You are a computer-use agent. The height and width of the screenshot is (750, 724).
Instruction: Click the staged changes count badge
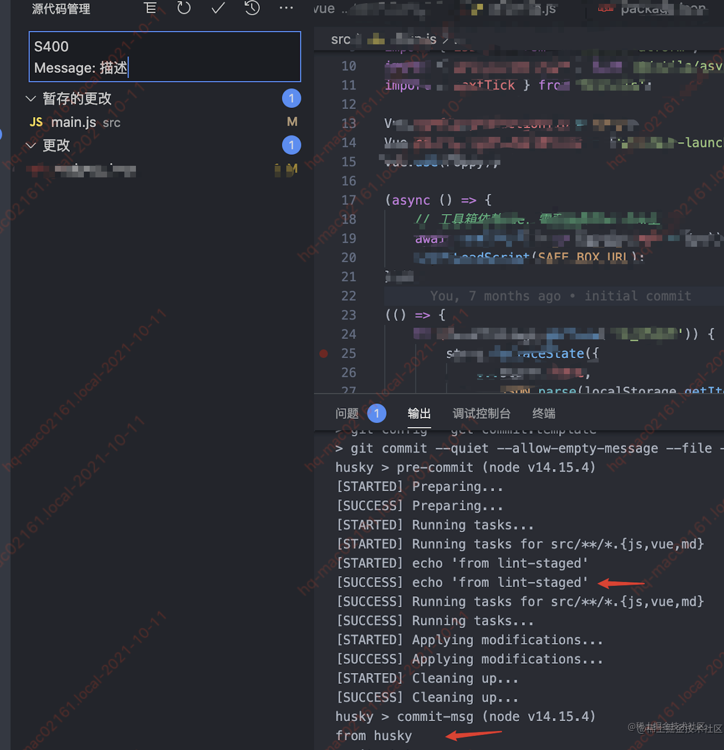pyautogui.click(x=292, y=98)
